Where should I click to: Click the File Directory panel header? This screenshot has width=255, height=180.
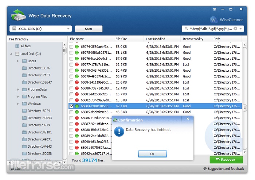coord(37,39)
